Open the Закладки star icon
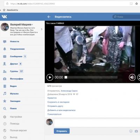Viewport: 140px width, 140px height. 5,101
